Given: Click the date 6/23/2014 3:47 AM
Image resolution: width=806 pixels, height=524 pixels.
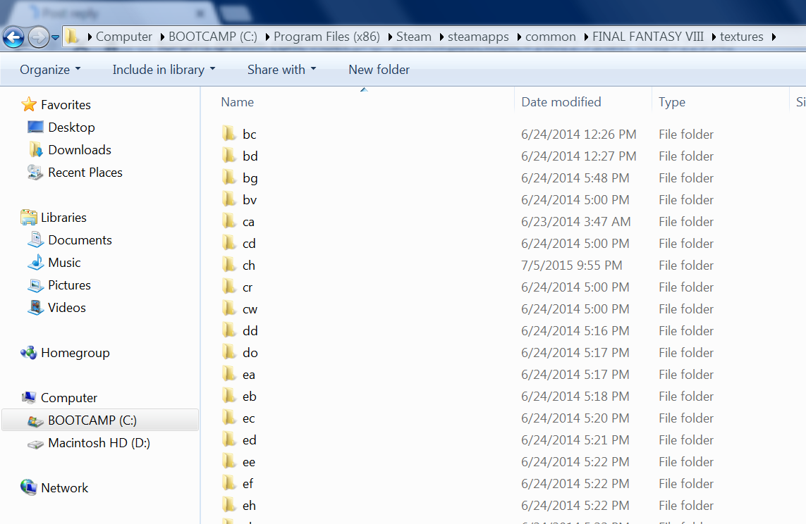Looking at the screenshot, I should click(575, 222).
